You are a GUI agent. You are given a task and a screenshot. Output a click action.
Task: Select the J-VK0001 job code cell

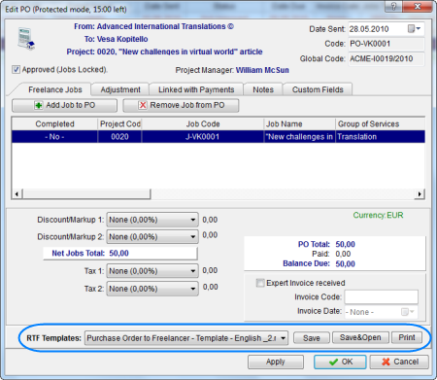[203, 137]
